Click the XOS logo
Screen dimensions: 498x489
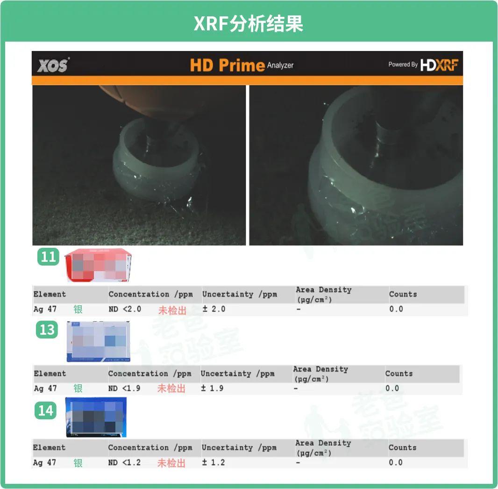[53, 65]
